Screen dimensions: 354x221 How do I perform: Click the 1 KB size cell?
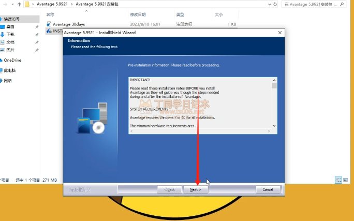pyautogui.click(x=232, y=24)
